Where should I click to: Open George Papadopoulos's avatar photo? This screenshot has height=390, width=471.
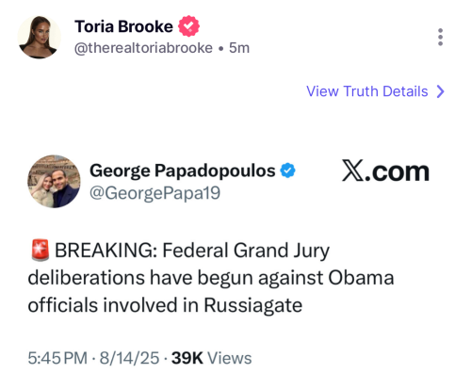coord(54,181)
